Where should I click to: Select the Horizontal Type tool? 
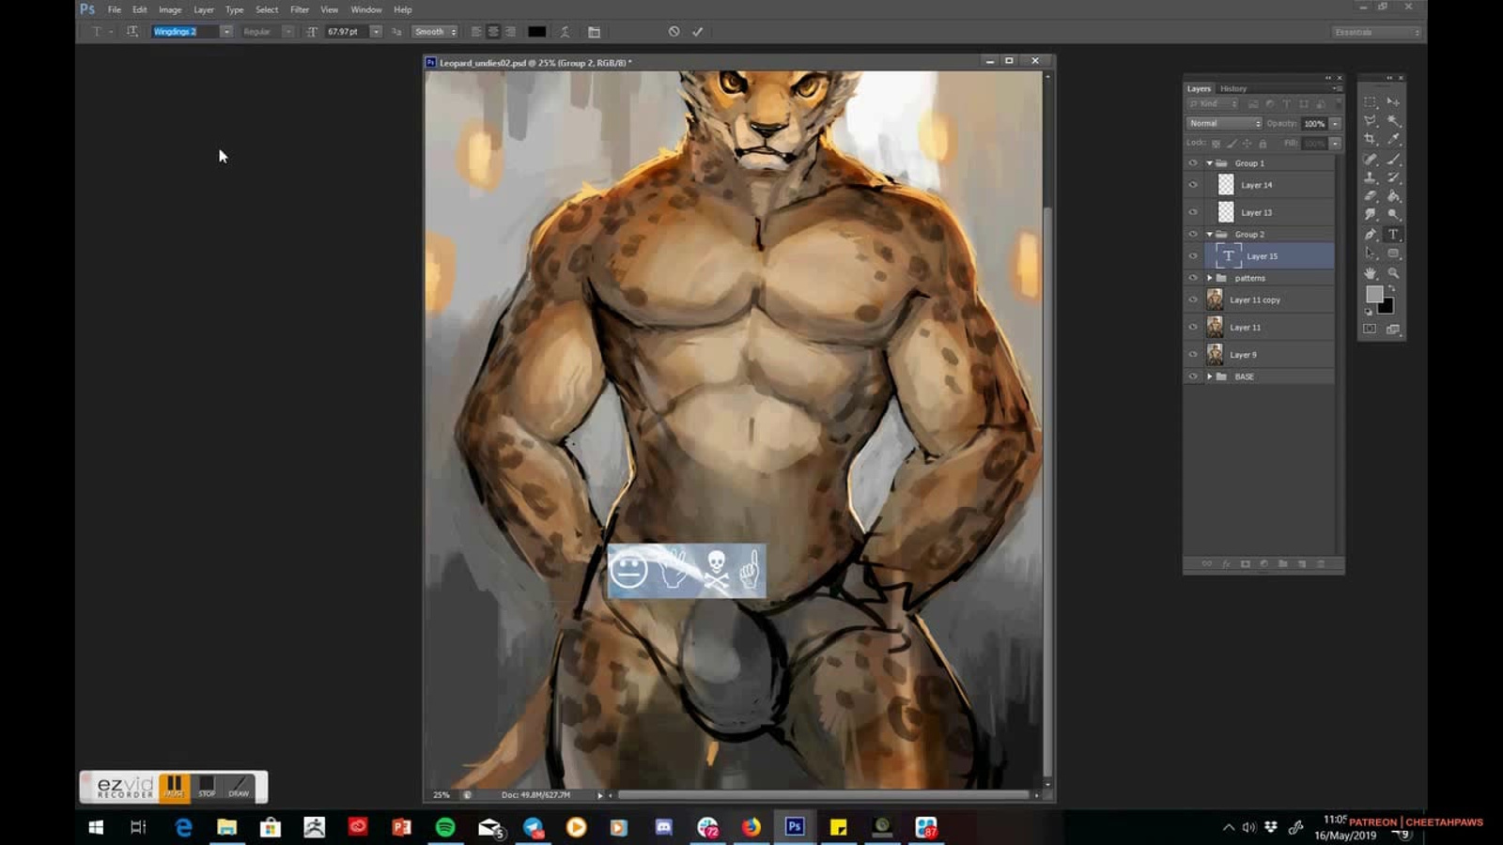pyautogui.click(x=1394, y=235)
